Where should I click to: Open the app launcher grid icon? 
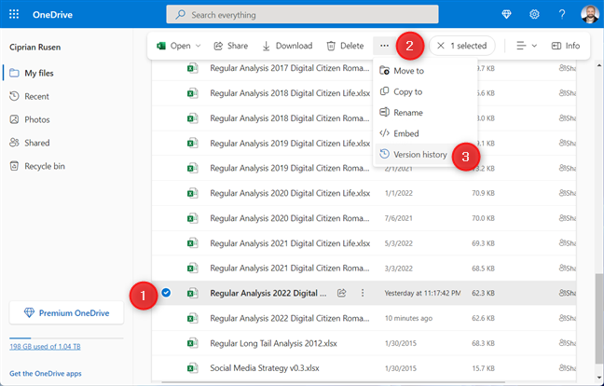14,15
